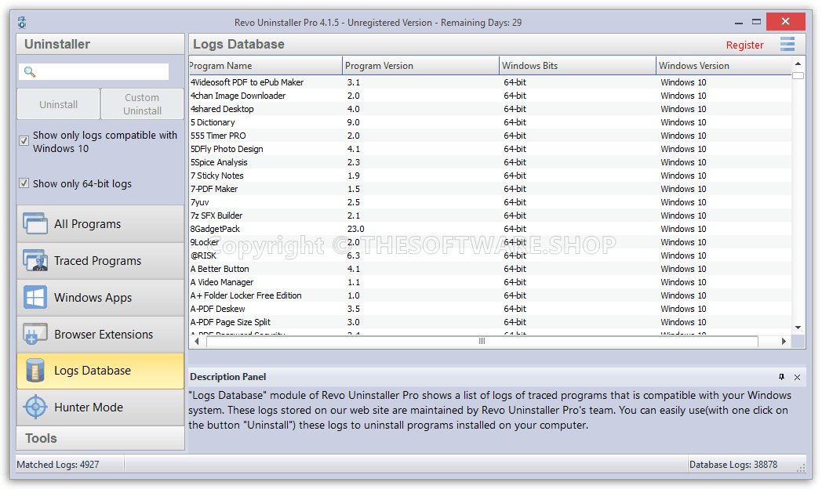The width and height of the screenshot is (822, 489).
Task: Open the hamburger menu icon near Register
Action: point(787,44)
